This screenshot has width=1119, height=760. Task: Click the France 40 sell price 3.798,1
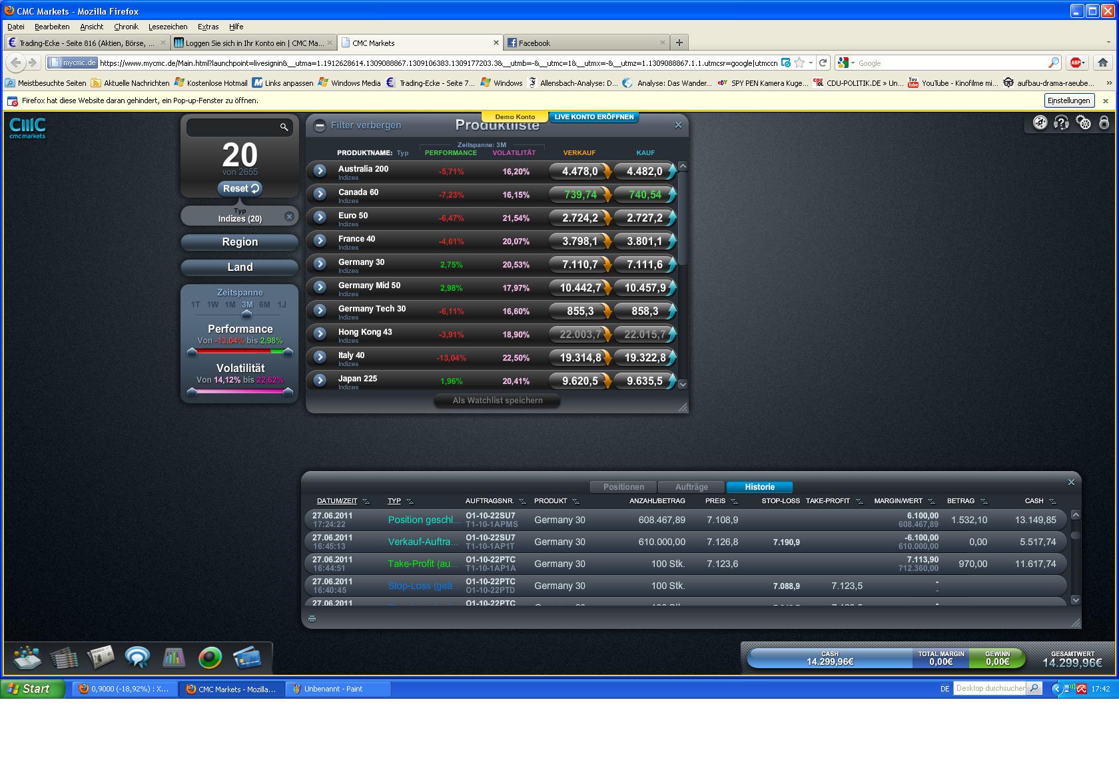point(579,242)
